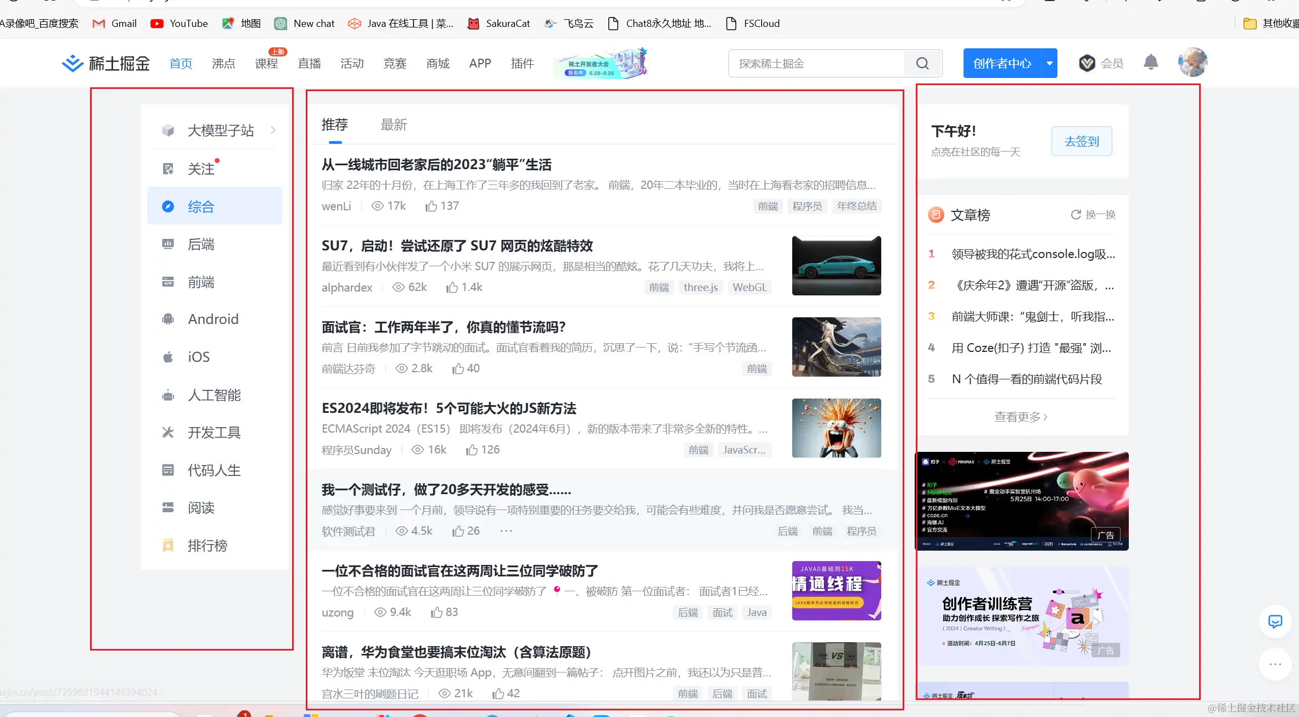The image size is (1299, 717).
Task: Click the three.js tag on SU7 article
Action: point(700,288)
